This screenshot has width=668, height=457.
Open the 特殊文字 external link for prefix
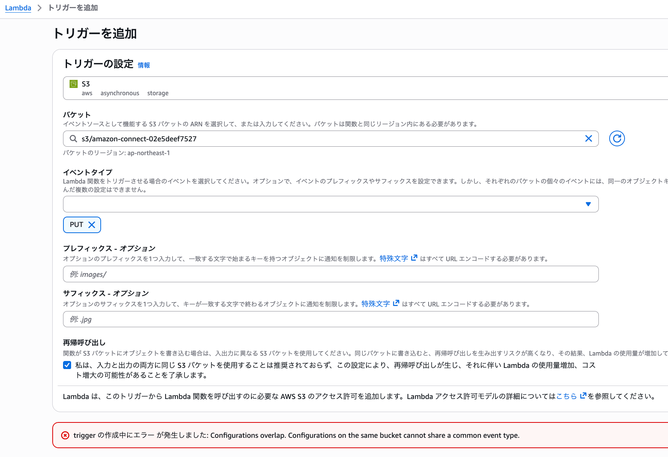tap(394, 258)
